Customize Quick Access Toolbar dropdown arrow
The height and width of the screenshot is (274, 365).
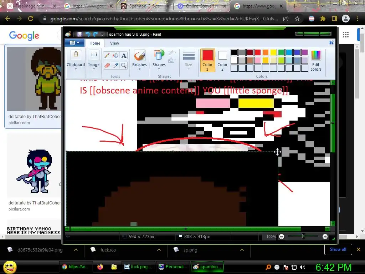coord(102,35)
